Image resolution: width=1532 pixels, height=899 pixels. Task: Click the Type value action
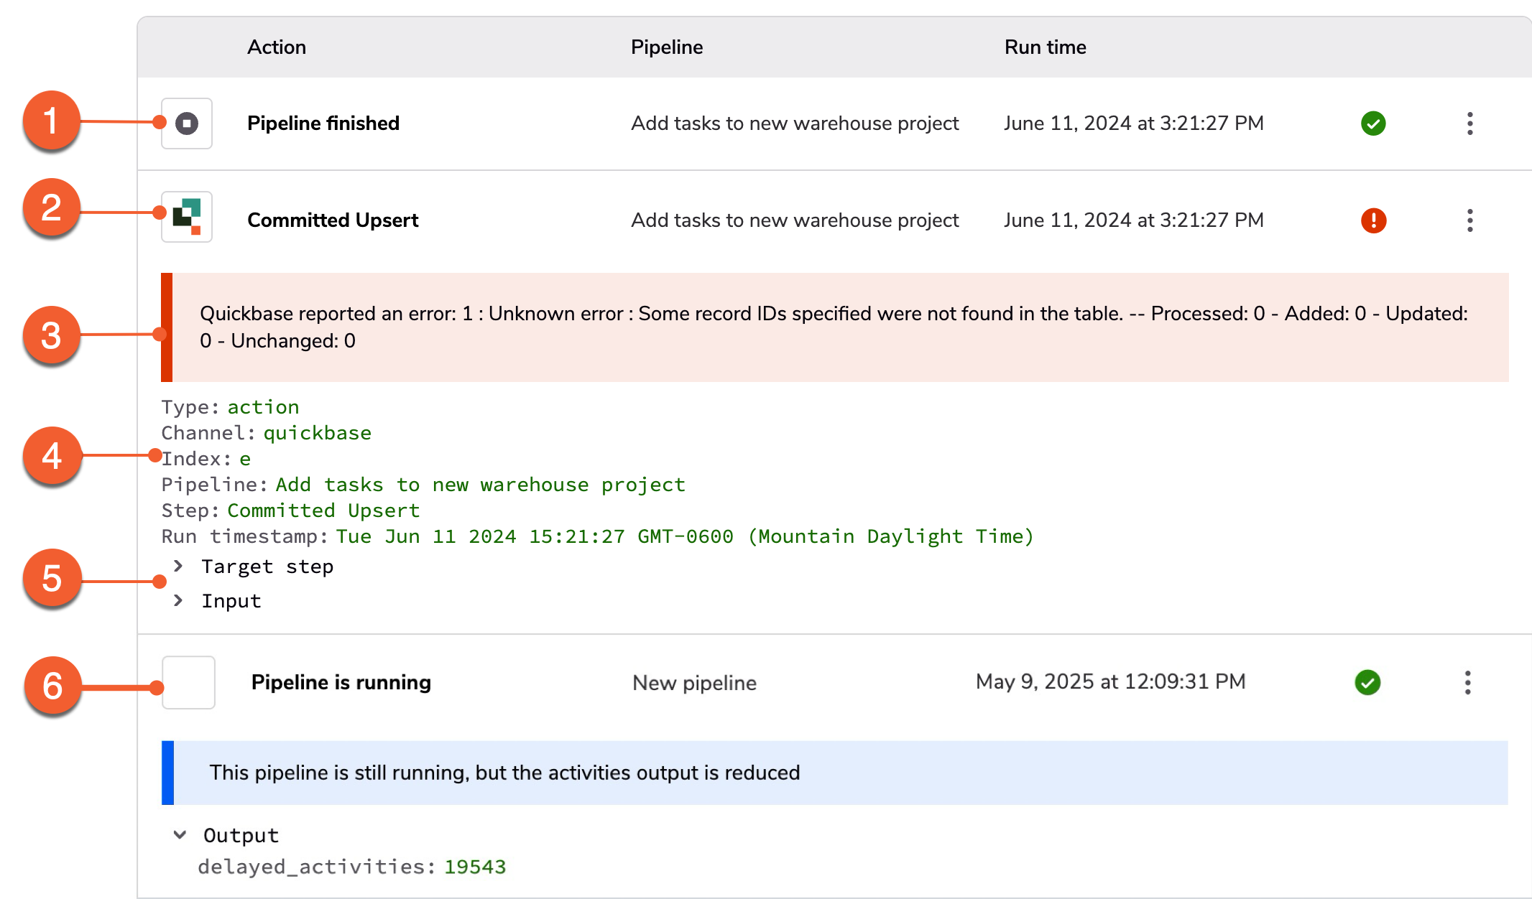coord(264,407)
